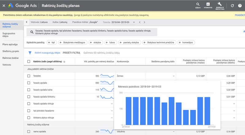The height and width of the screenshot is (135, 245).
Task: Click 'Išskirti suaugusiųjų idėjas' filter link
Action: click(47, 53)
